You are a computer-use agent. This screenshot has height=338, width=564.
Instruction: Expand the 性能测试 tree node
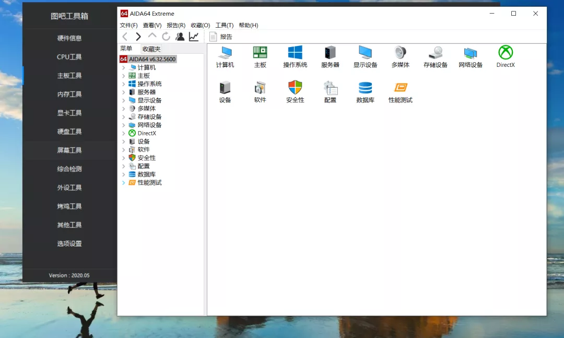pos(124,183)
